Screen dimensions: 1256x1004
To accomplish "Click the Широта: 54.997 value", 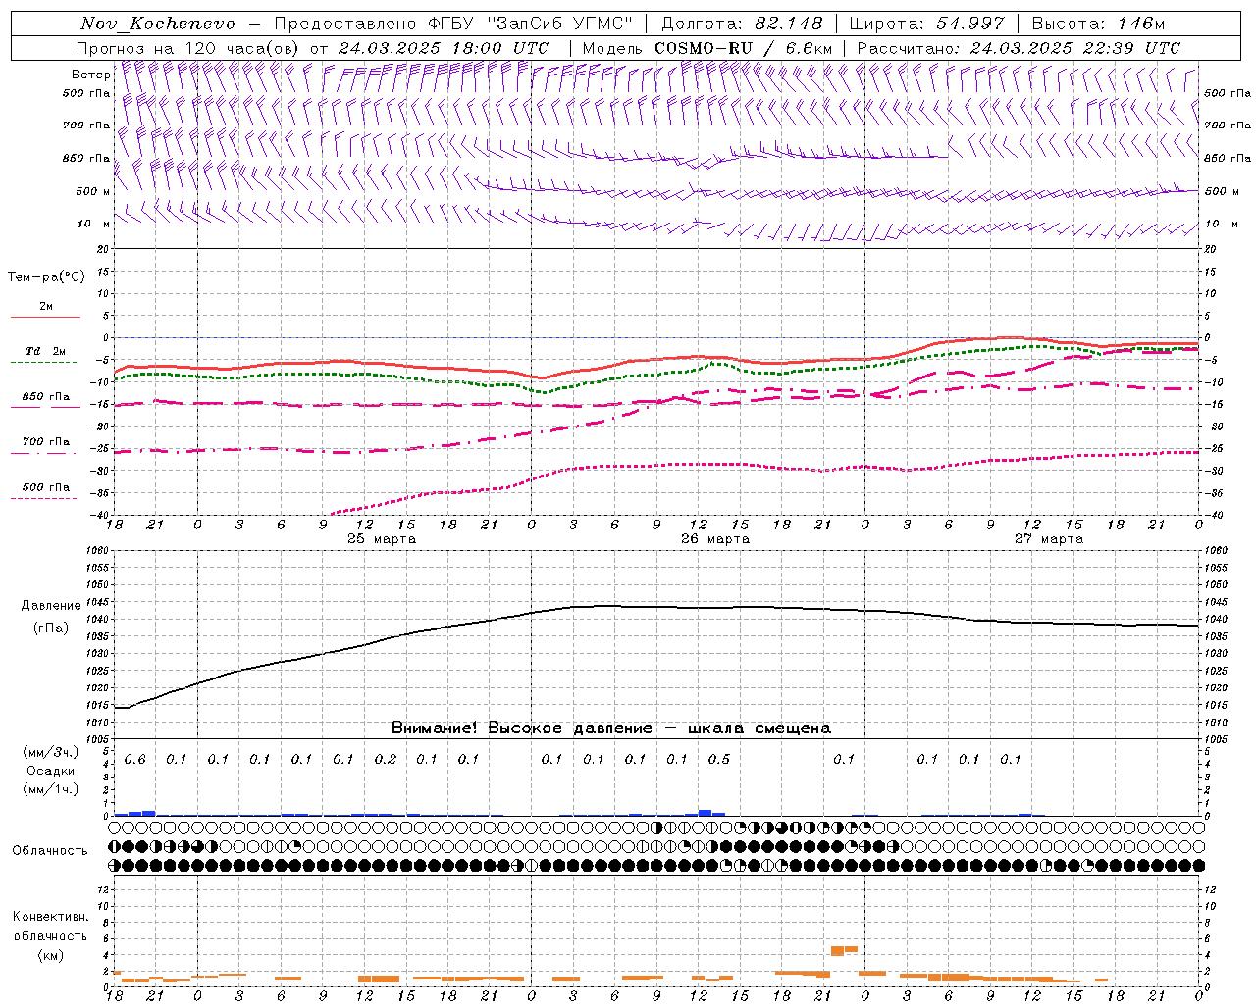I will [926, 24].
